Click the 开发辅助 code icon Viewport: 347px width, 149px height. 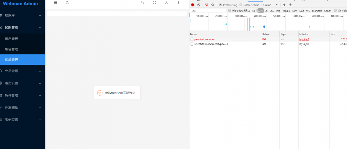1,108
